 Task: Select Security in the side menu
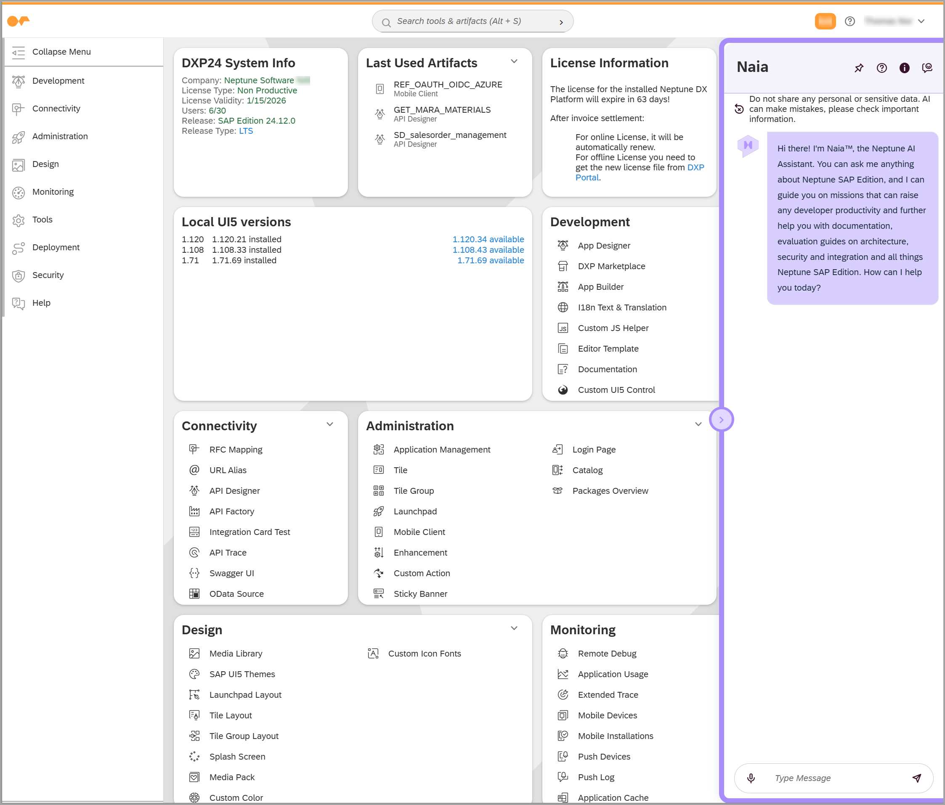tap(48, 275)
